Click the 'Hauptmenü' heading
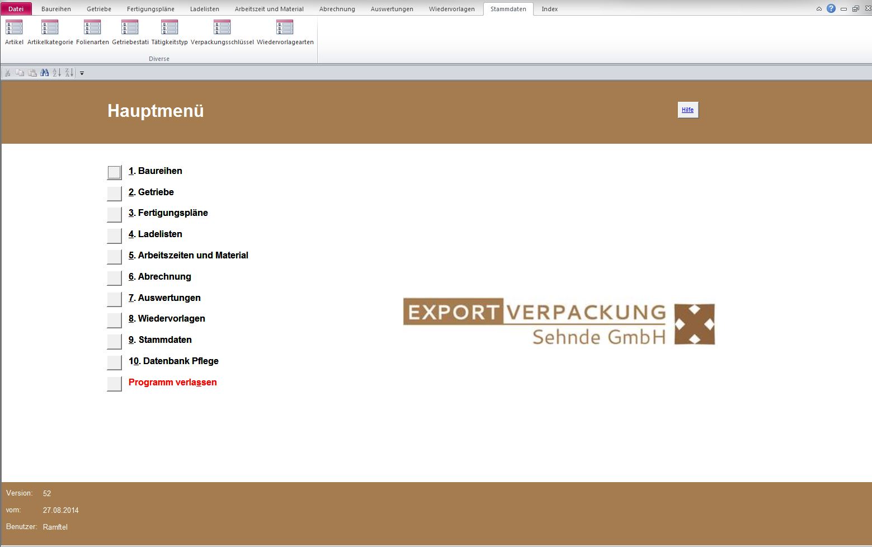The height and width of the screenshot is (547, 872). click(155, 111)
